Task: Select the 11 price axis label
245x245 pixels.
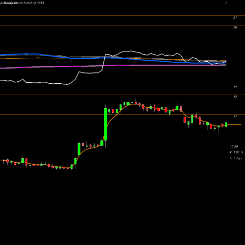Action: coord(235,117)
